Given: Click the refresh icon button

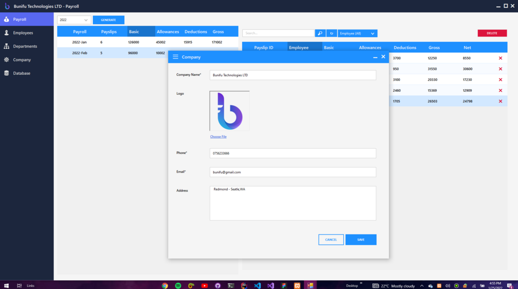Looking at the screenshot, I should (331, 33).
